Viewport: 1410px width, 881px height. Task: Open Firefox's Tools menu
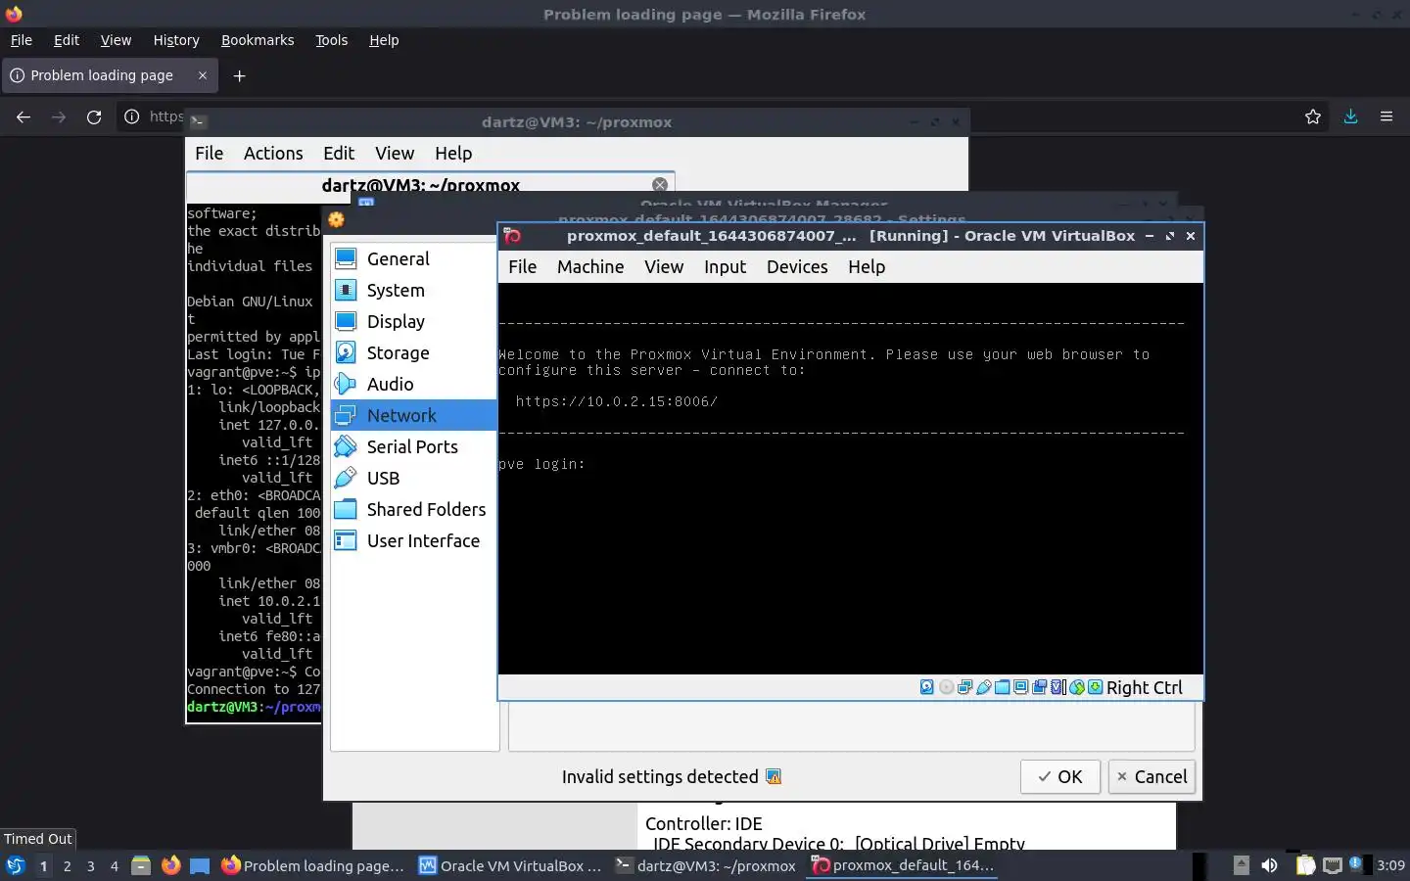tap(331, 40)
